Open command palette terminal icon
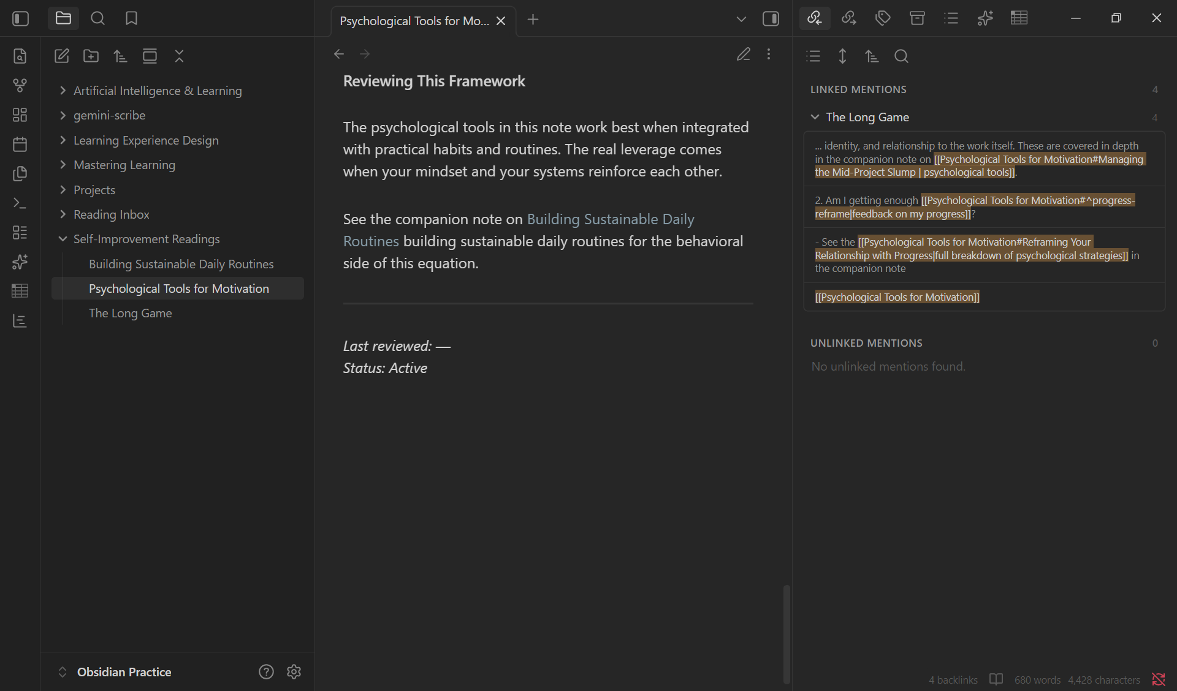 pos(20,203)
